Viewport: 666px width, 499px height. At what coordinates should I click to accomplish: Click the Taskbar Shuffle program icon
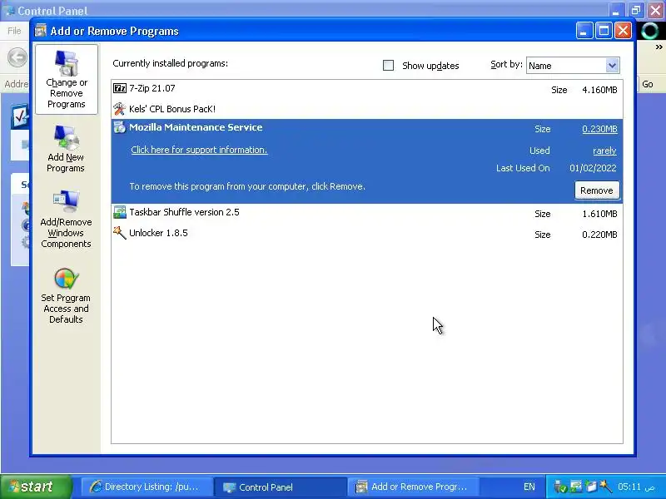(x=119, y=212)
